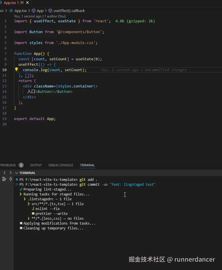Viewport: 222px width, 270px height.
Task: Click the 'useState(0)' call on line 8
Action: [x=88, y=59]
